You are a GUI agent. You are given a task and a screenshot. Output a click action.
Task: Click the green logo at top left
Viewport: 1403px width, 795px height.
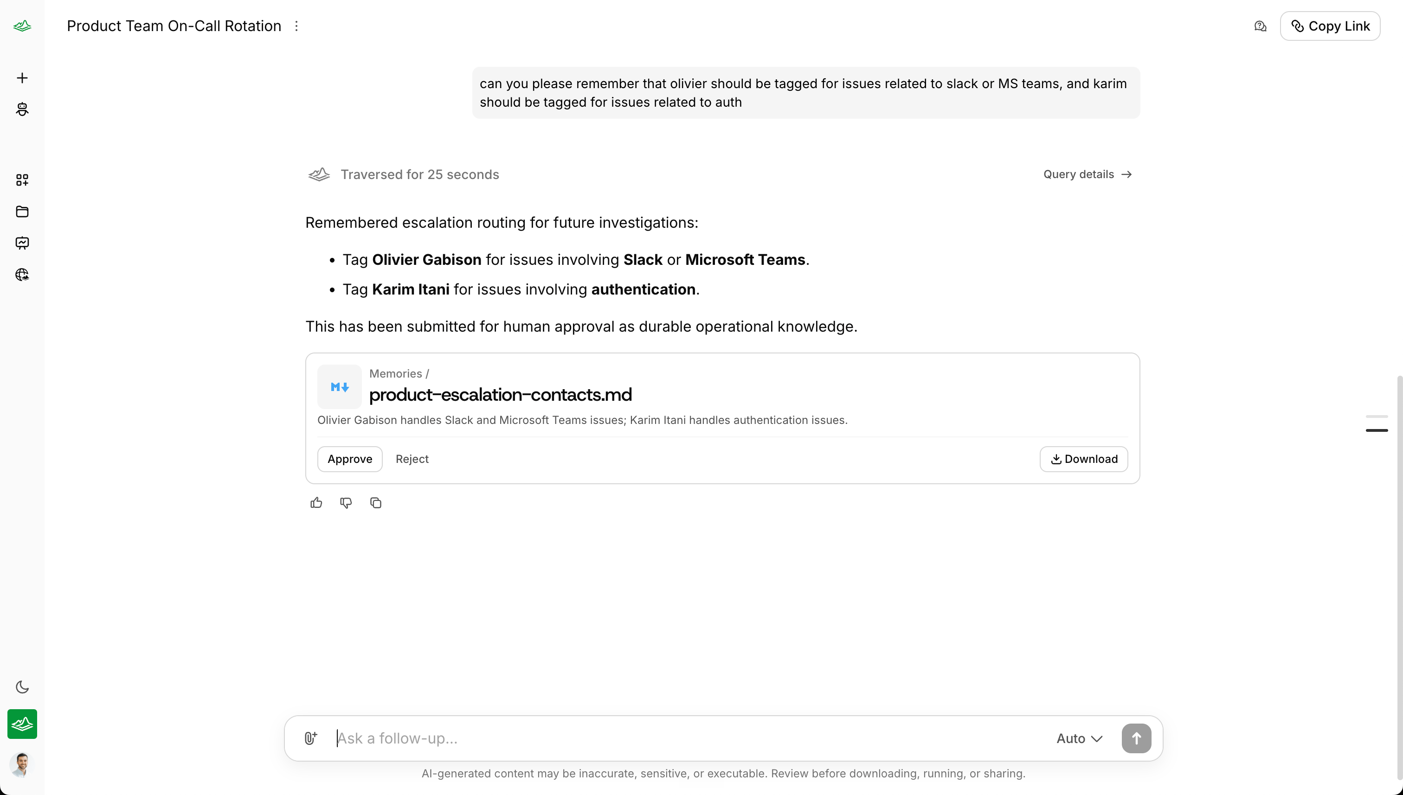click(x=22, y=26)
